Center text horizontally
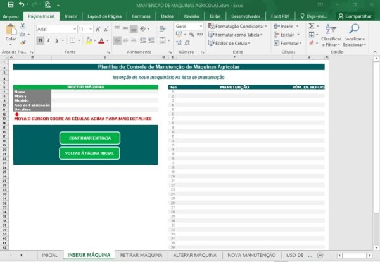 coord(125,40)
